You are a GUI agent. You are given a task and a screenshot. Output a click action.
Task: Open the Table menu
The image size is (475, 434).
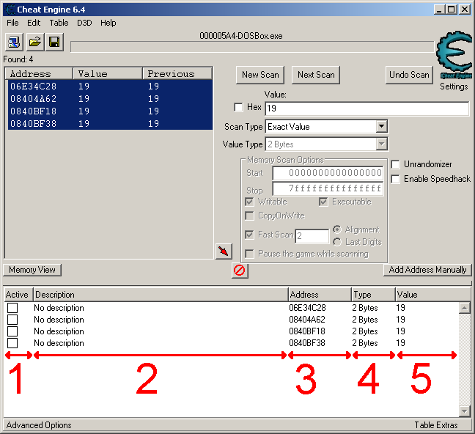click(x=59, y=23)
